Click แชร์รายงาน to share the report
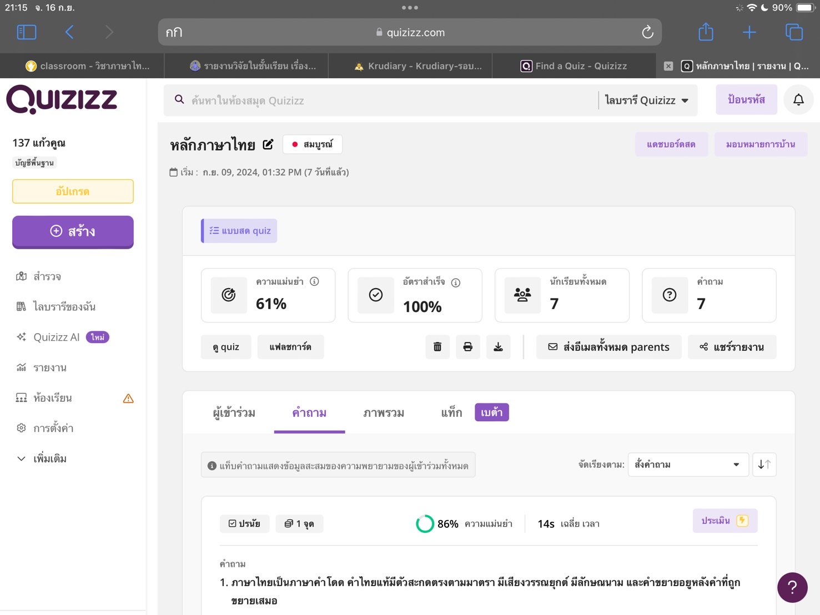Image resolution: width=820 pixels, height=615 pixels. (x=732, y=346)
